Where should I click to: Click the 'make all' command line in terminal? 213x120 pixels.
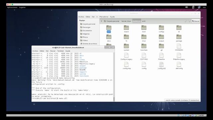[x=50, y=98]
